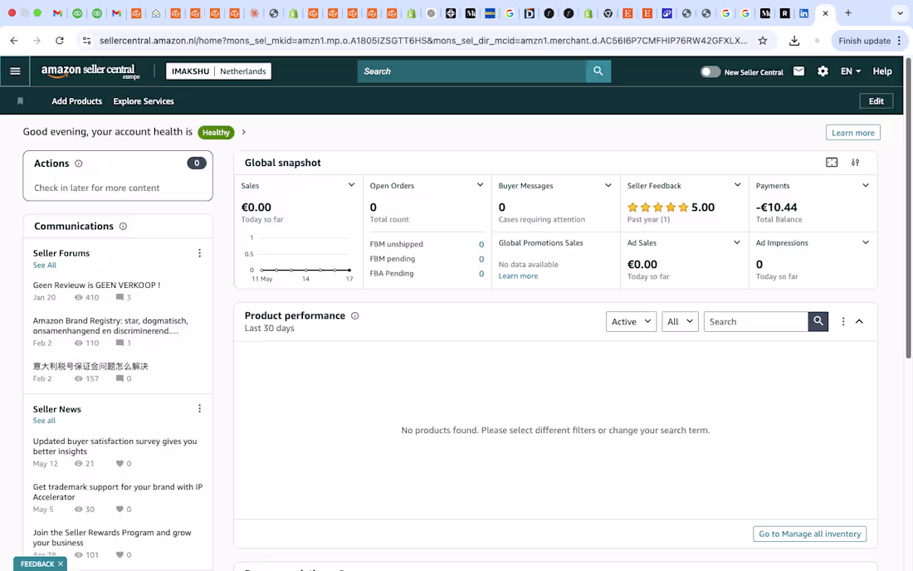Open the first Gmail browser tab
Image resolution: width=913 pixels, height=571 pixels.
click(57, 12)
